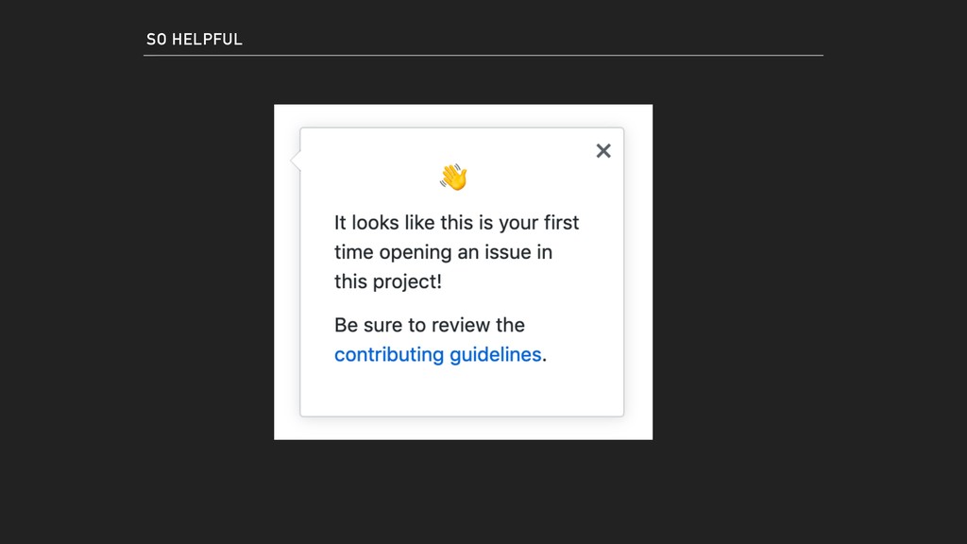
Task: Click the waving hand emoji
Action: [454, 178]
